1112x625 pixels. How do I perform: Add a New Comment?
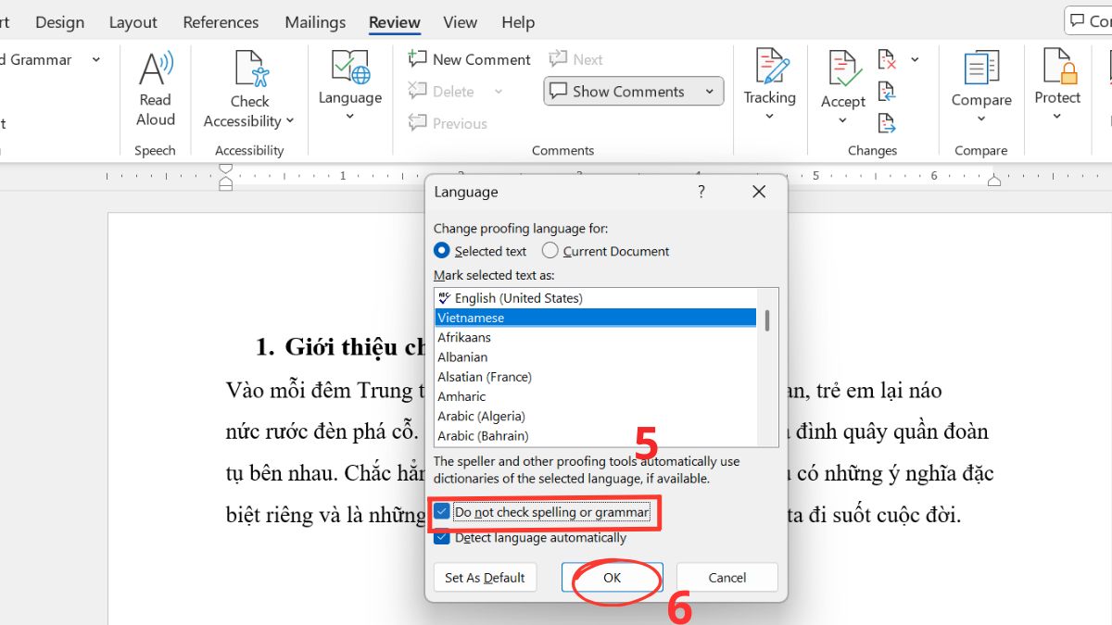(x=470, y=59)
